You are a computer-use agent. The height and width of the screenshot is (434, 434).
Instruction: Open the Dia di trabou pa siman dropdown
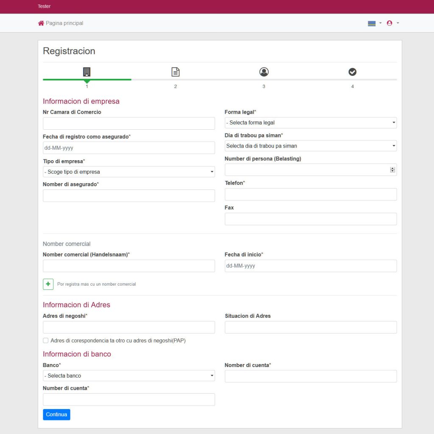311,146
